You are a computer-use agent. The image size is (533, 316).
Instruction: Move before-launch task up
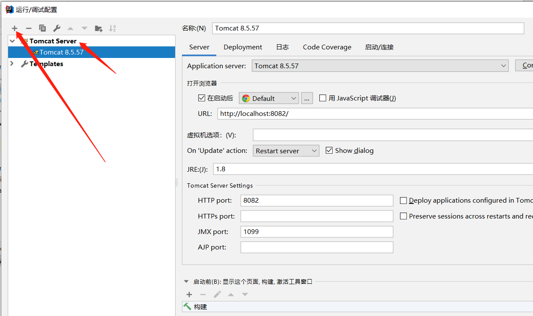[231, 295]
